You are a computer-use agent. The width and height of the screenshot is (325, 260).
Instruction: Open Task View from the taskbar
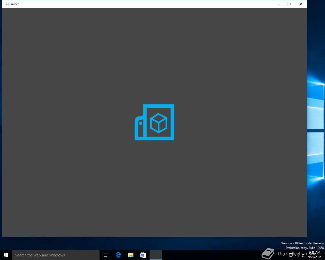pos(106,255)
